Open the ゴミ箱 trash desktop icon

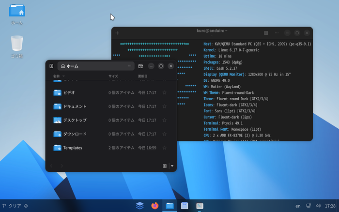[x=17, y=46]
